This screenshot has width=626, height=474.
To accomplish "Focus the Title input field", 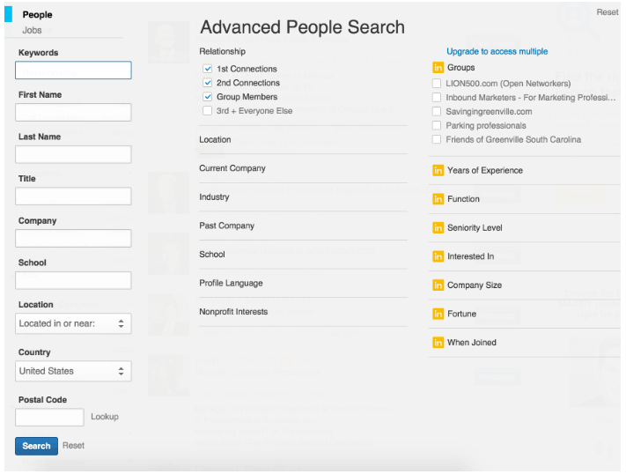I will point(73,196).
